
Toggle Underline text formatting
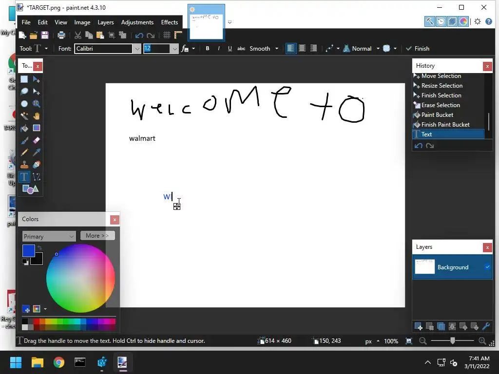tap(230, 48)
